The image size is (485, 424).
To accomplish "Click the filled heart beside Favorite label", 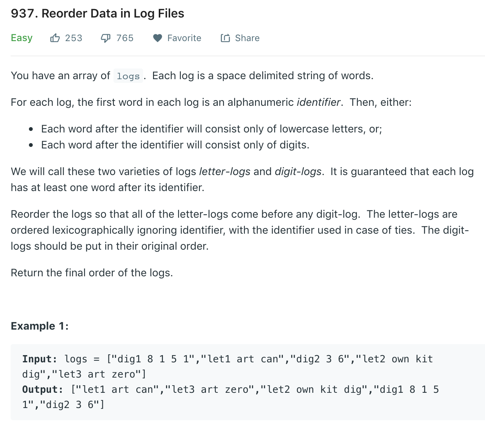I will tap(157, 38).
